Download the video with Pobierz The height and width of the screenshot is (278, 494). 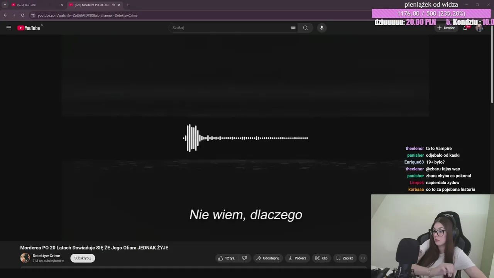[x=297, y=258]
